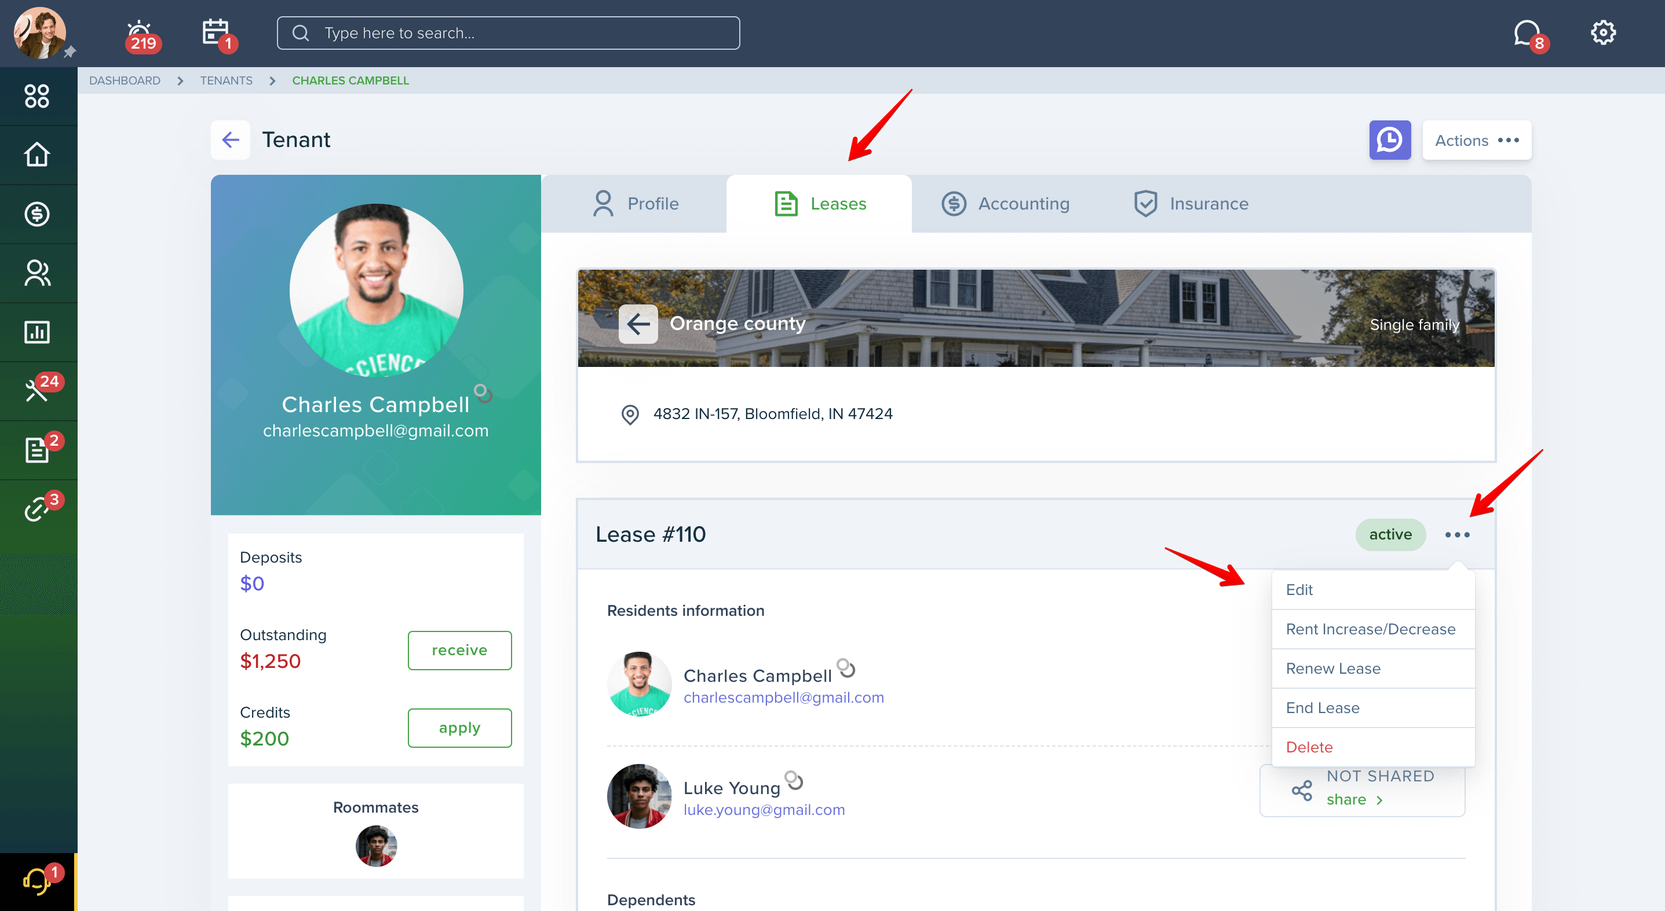Click the Roommates heading
The height and width of the screenshot is (911, 1665).
375,807
